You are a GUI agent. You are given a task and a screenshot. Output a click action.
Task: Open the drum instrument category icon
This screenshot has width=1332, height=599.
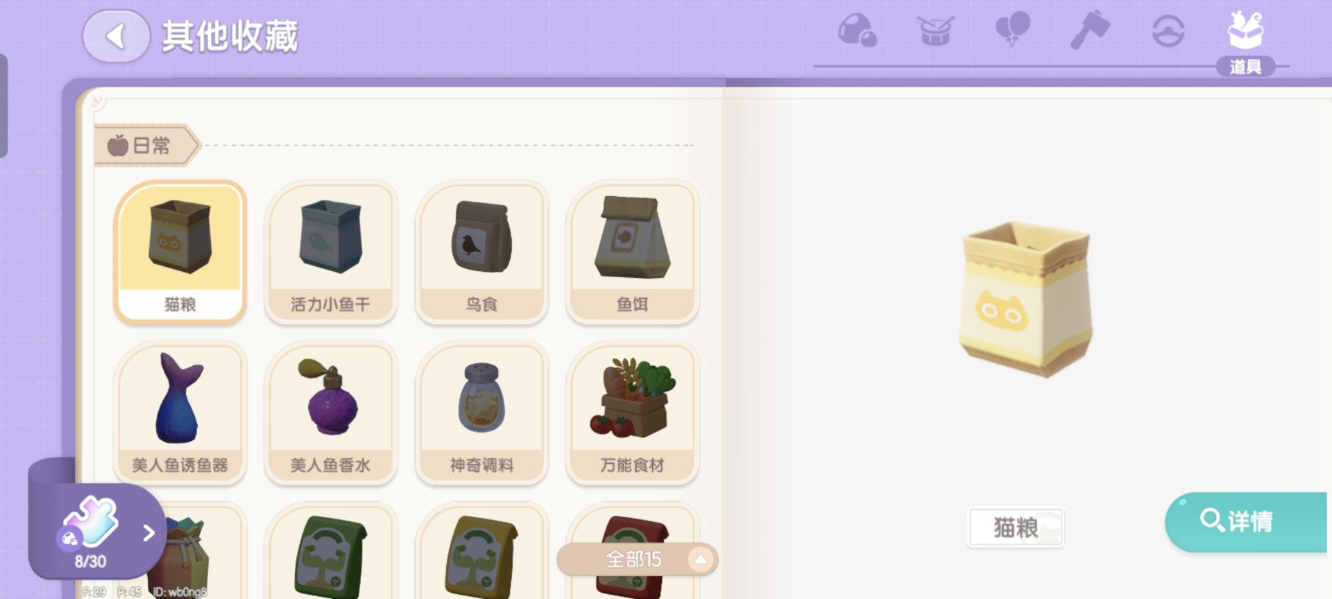click(935, 31)
